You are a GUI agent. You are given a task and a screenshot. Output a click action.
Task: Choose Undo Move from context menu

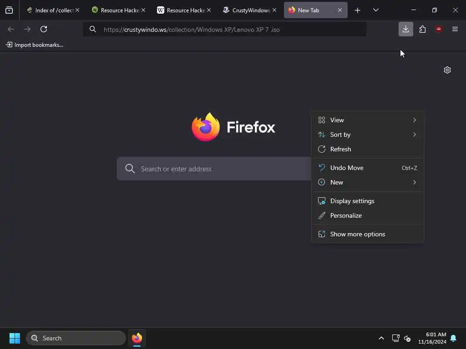coord(367,168)
